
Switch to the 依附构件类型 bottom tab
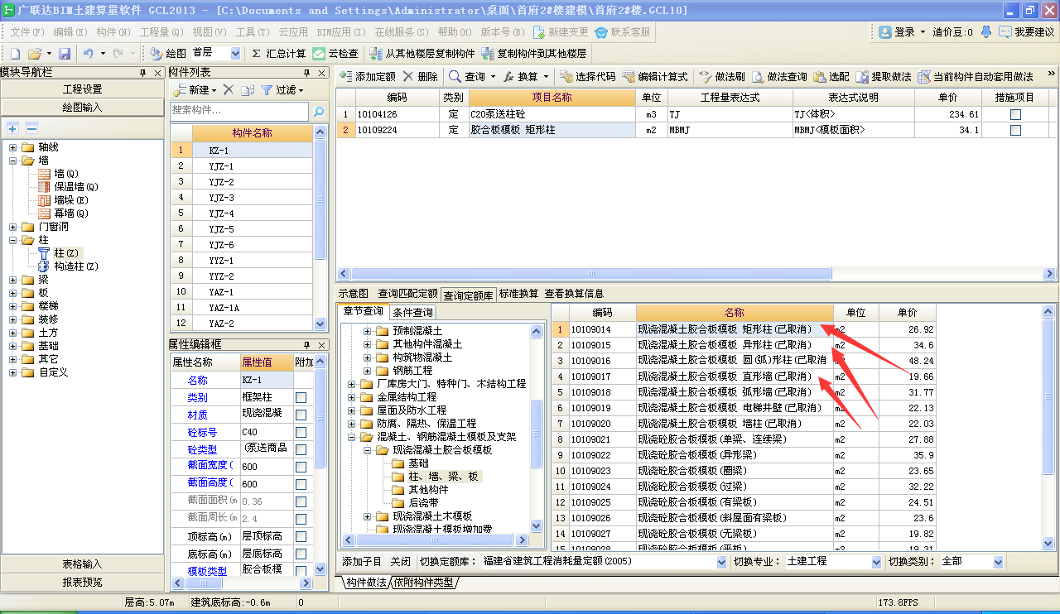424,583
